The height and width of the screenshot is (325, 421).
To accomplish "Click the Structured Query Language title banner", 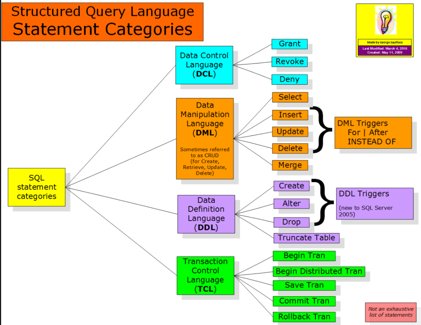I will [x=103, y=22].
